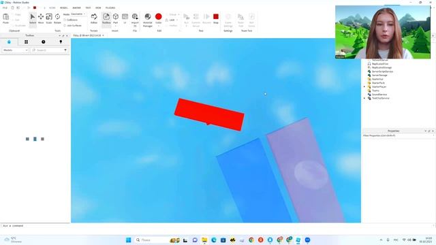Open the Material Manager
Screen dimensions: 436x245
coord(148,20)
